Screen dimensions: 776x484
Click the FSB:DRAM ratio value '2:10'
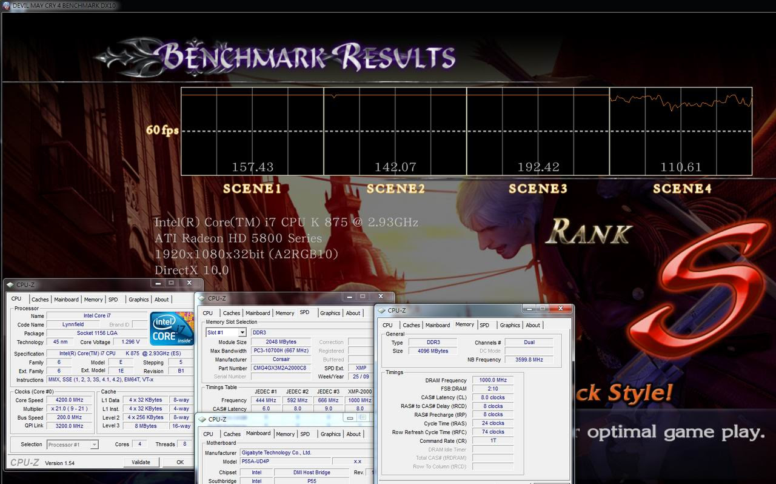493,389
